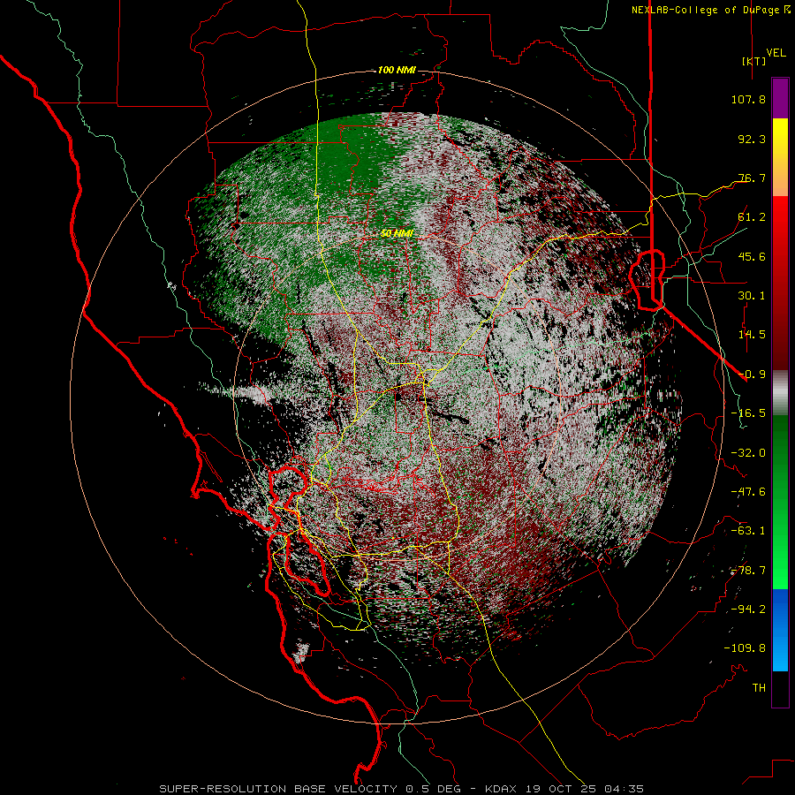Select the -63.1 legend value
Screen dimensions: 795x795
pos(748,531)
